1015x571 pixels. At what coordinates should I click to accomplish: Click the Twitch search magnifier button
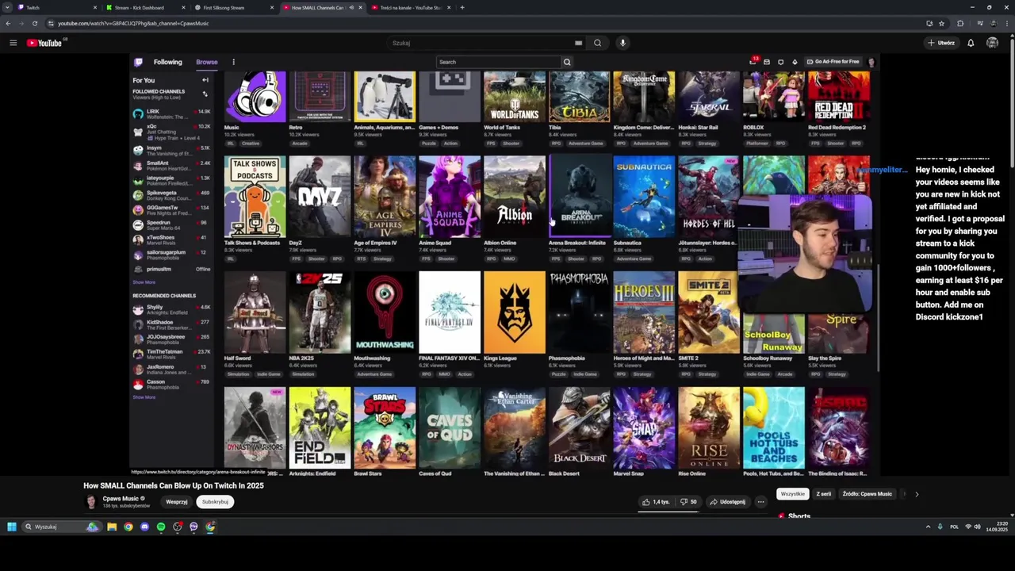pos(567,62)
